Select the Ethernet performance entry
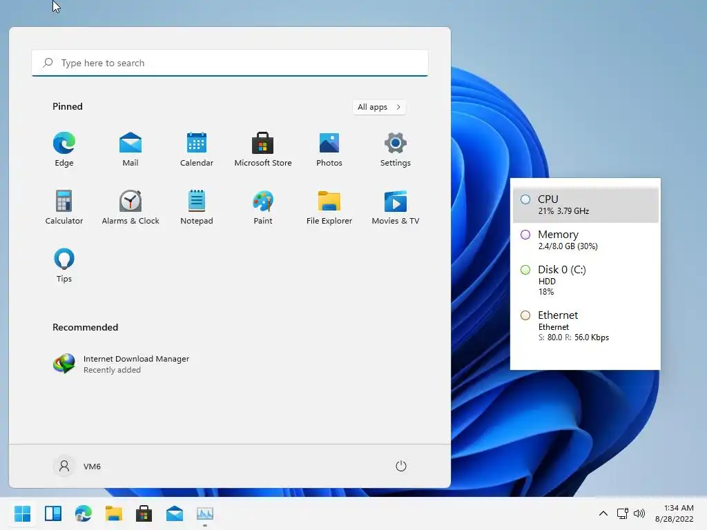 click(x=585, y=326)
